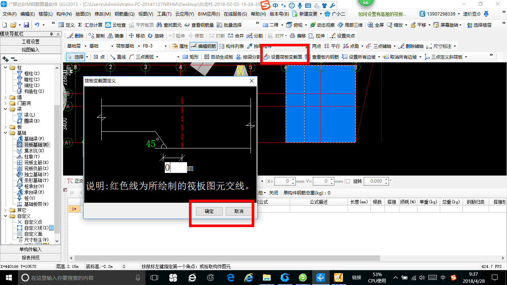Image resolution: width=507 pixels, height=285 pixels.
Task: Click the New file icon
Action: coord(4,25)
